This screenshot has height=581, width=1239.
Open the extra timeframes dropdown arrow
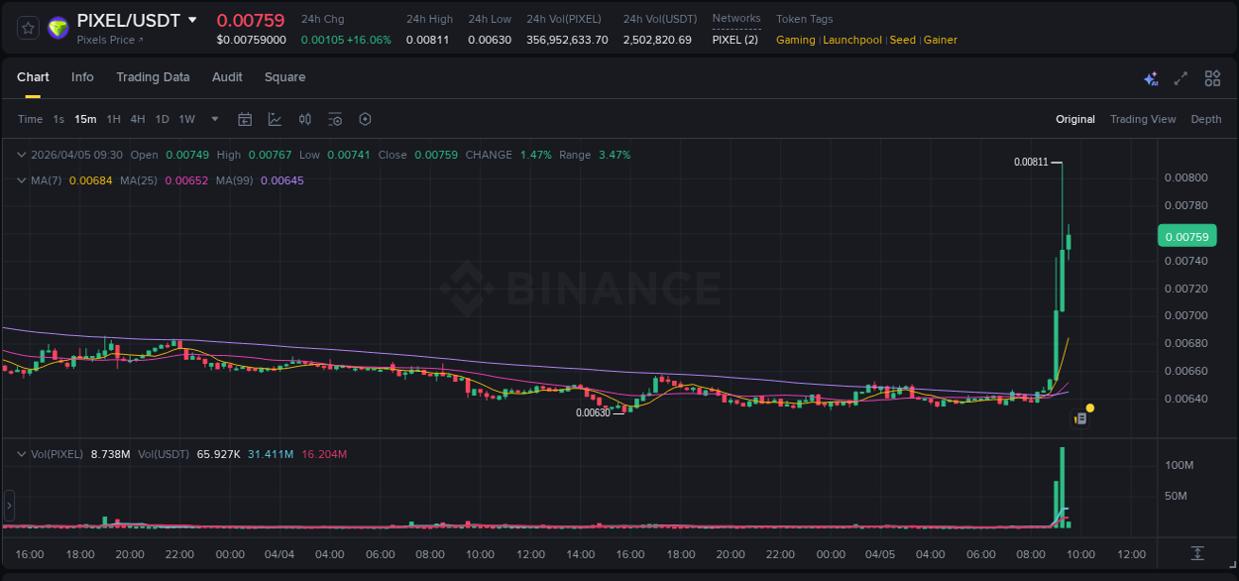point(214,119)
